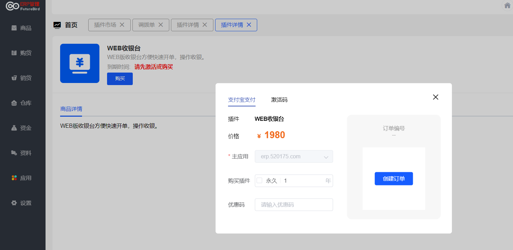Open the 资料 data sidebar icon
Image resolution: width=513 pixels, height=250 pixels.
tap(14, 153)
